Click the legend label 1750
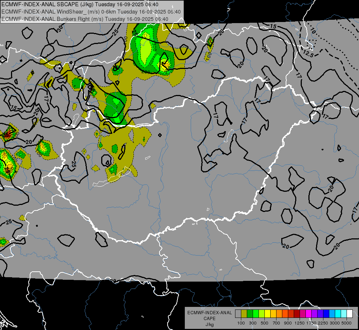 tap(311, 323)
